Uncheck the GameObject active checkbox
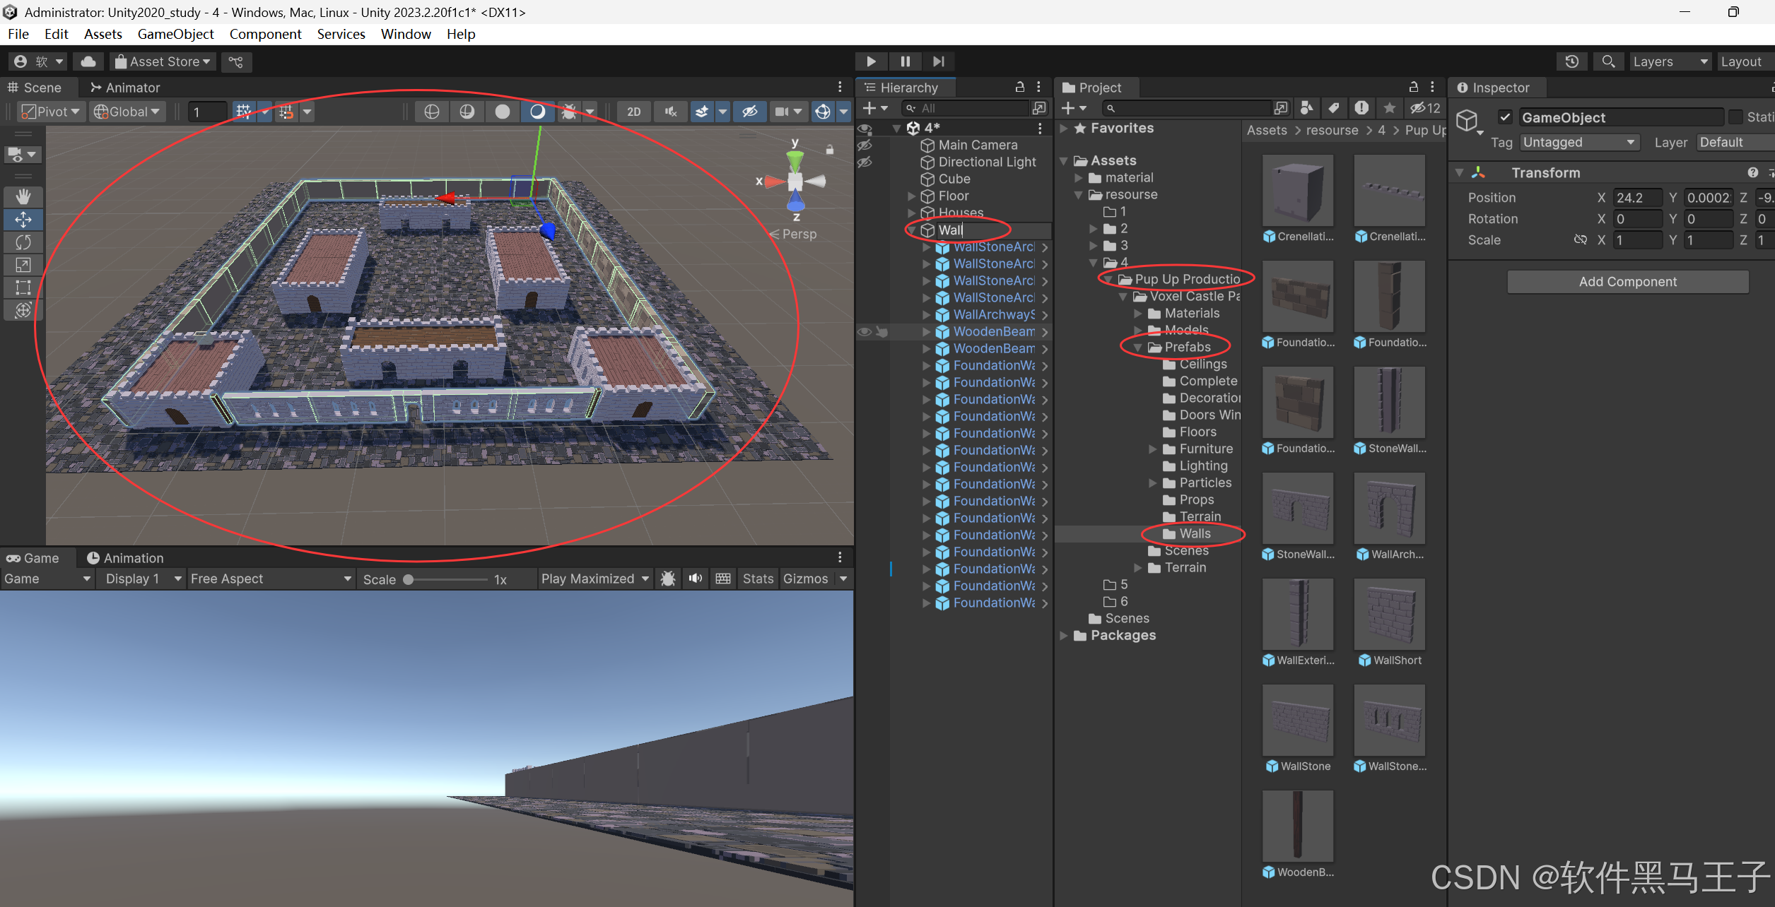1775x907 pixels. [1504, 117]
